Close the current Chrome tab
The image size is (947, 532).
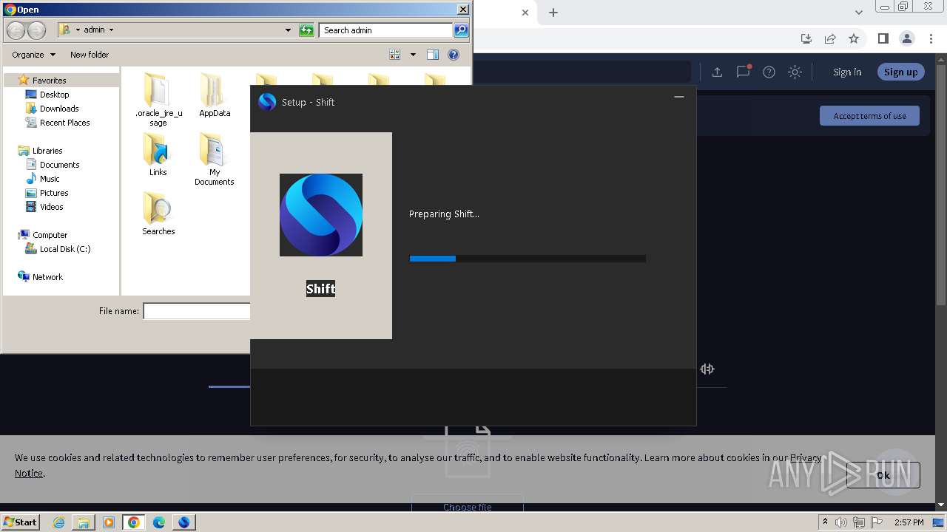[525, 13]
